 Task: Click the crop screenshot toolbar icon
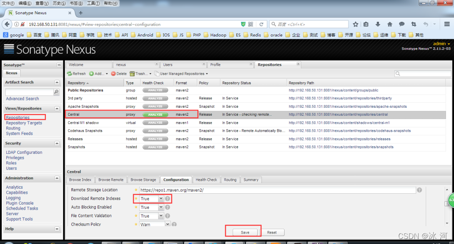(x=414, y=24)
